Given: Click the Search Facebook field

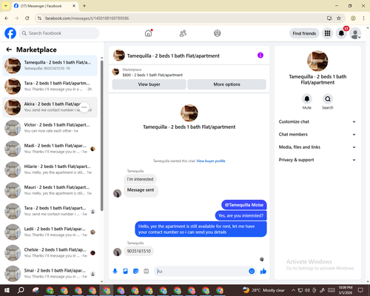Looking at the screenshot, I should [x=59, y=33].
